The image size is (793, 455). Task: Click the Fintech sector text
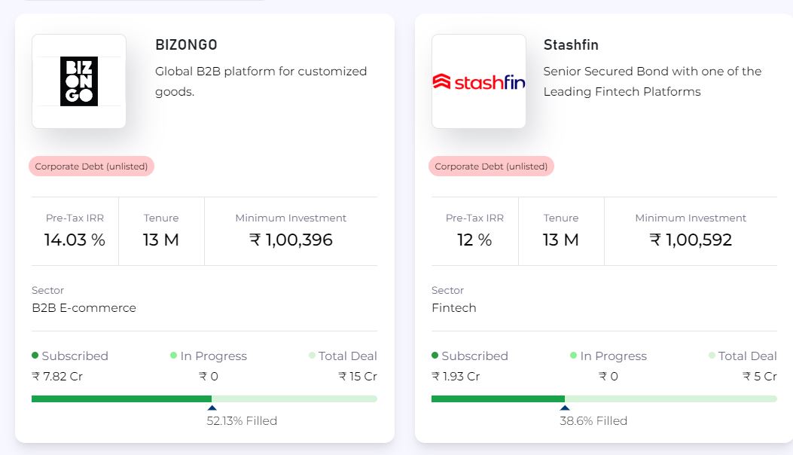(x=454, y=307)
